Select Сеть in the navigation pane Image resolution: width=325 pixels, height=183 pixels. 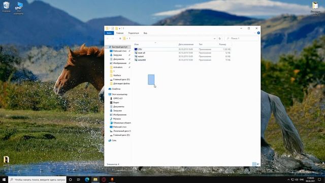click(114, 140)
